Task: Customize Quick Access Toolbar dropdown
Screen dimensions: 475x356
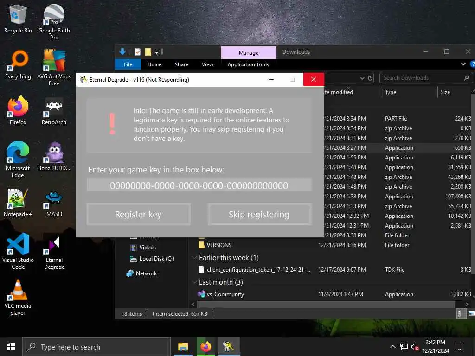Action: pyautogui.click(x=157, y=52)
